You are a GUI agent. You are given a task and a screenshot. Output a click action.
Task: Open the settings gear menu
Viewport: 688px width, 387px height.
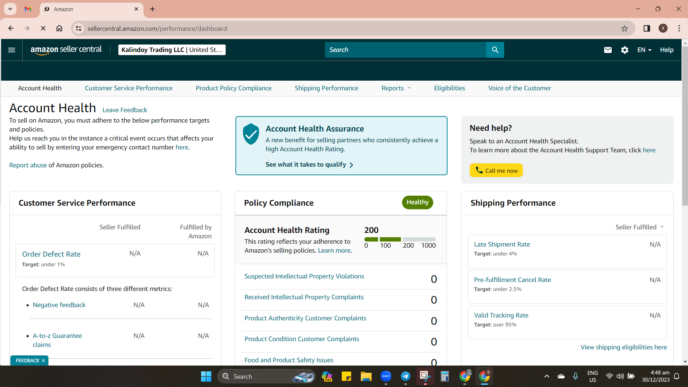coord(625,50)
